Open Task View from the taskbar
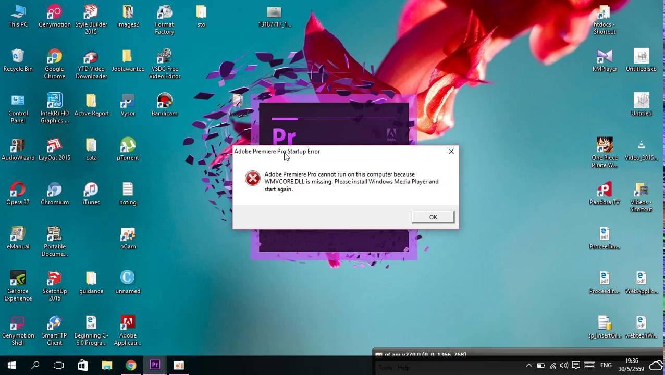Viewport: 665px width, 375px height. coord(59,365)
